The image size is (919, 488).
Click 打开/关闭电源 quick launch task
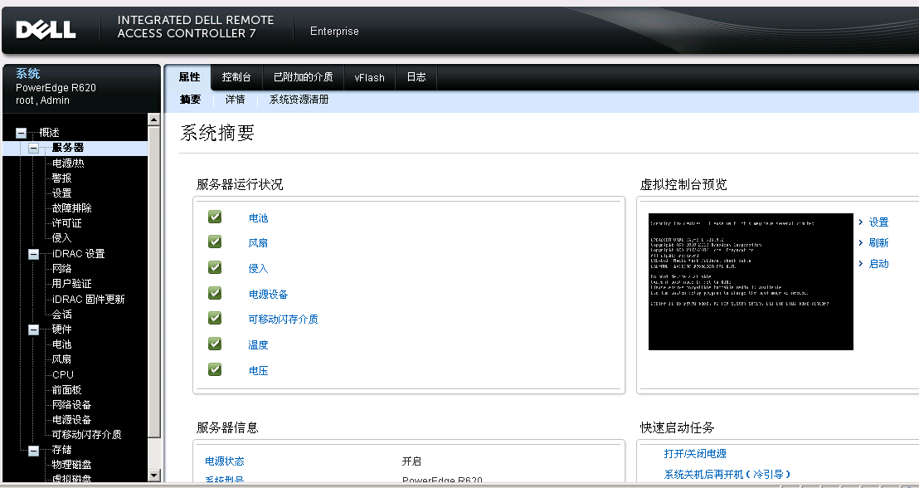point(695,453)
